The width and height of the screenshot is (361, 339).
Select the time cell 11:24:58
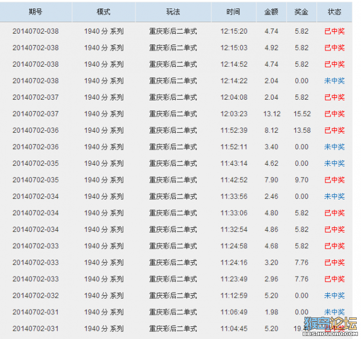click(x=234, y=246)
